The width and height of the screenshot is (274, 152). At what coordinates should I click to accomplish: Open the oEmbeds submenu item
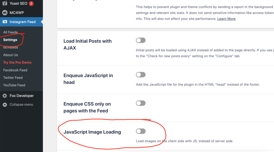click(10, 47)
